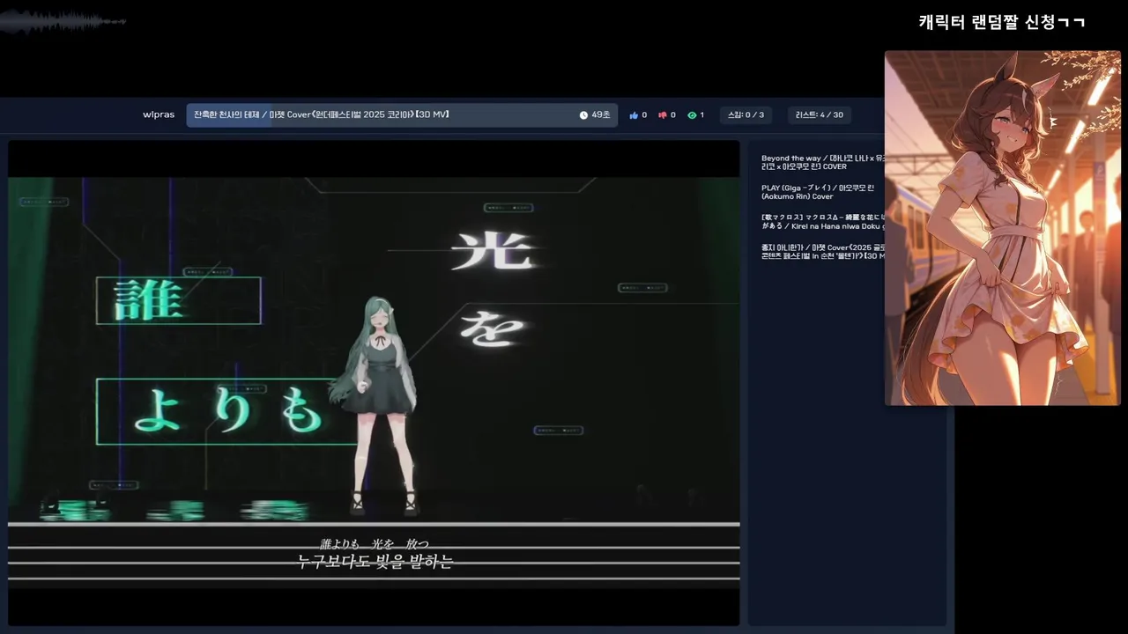This screenshot has height=634, width=1128.
Task: Click the green eye viewer count icon
Action: coord(692,115)
